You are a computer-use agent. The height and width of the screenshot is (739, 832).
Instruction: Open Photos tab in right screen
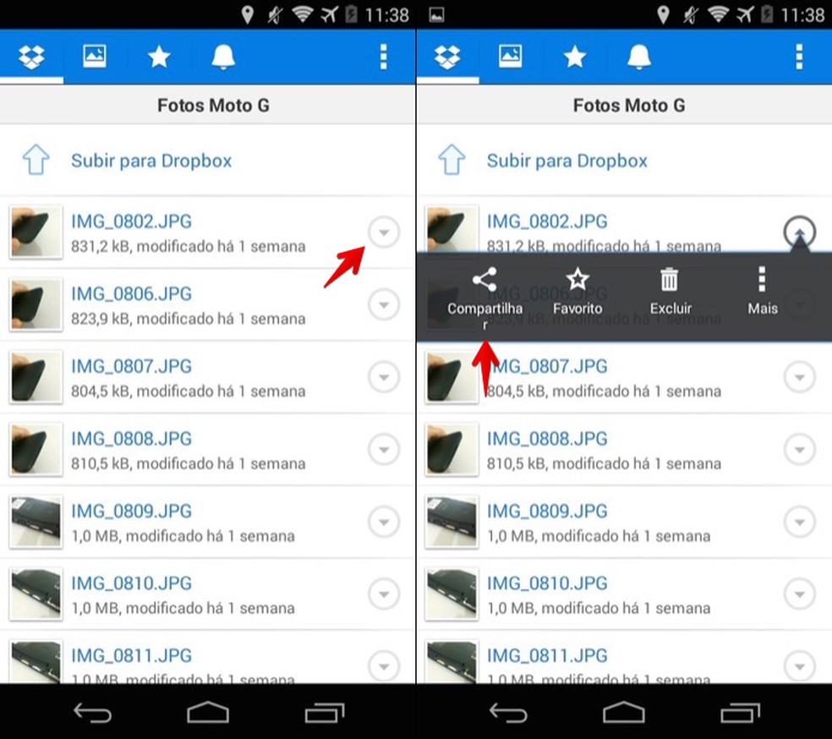click(x=511, y=56)
